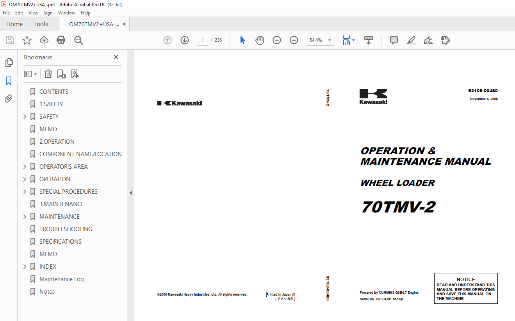The height and width of the screenshot is (321, 515).
Task: Open the Edit menu
Action: [19, 13]
